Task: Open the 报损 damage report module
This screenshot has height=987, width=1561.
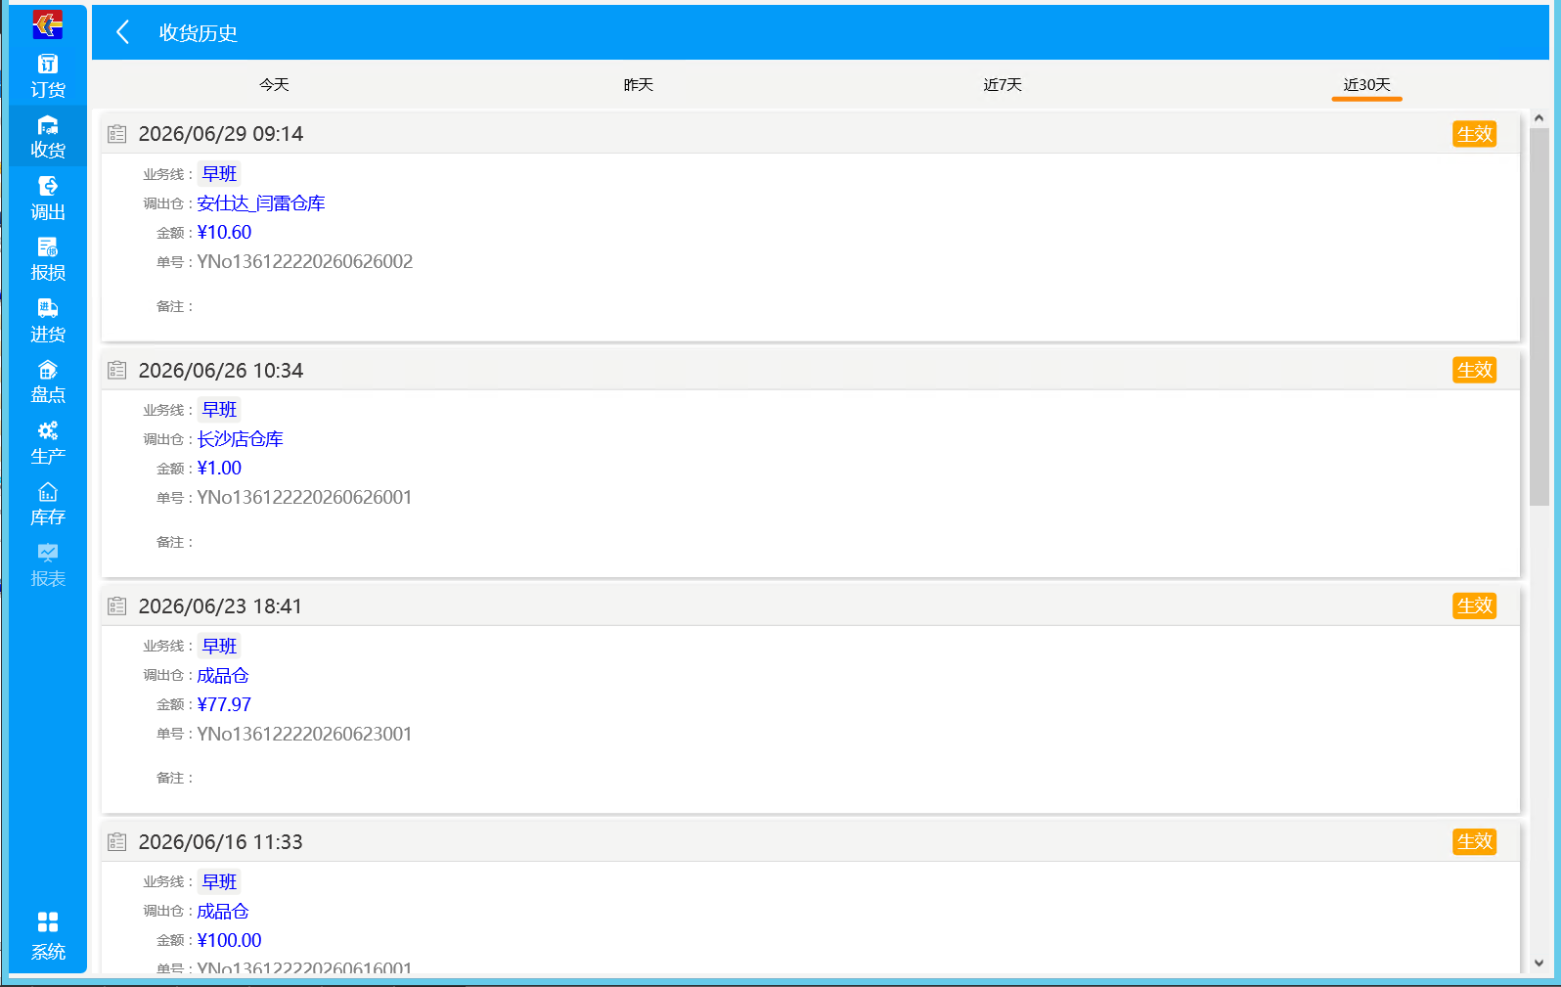Action: pyautogui.click(x=48, y=259)
